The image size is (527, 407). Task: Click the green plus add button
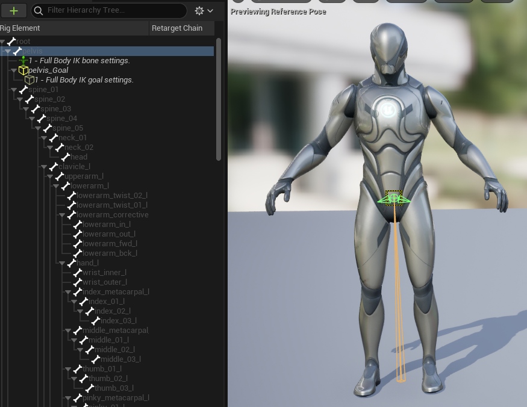[14, 11]
